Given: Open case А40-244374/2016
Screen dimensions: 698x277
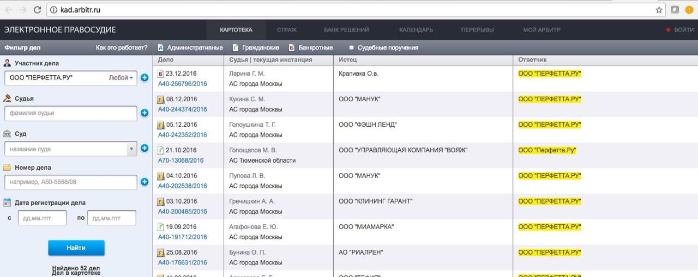Looking at the screenshot, I should click(x=183, y=109).
